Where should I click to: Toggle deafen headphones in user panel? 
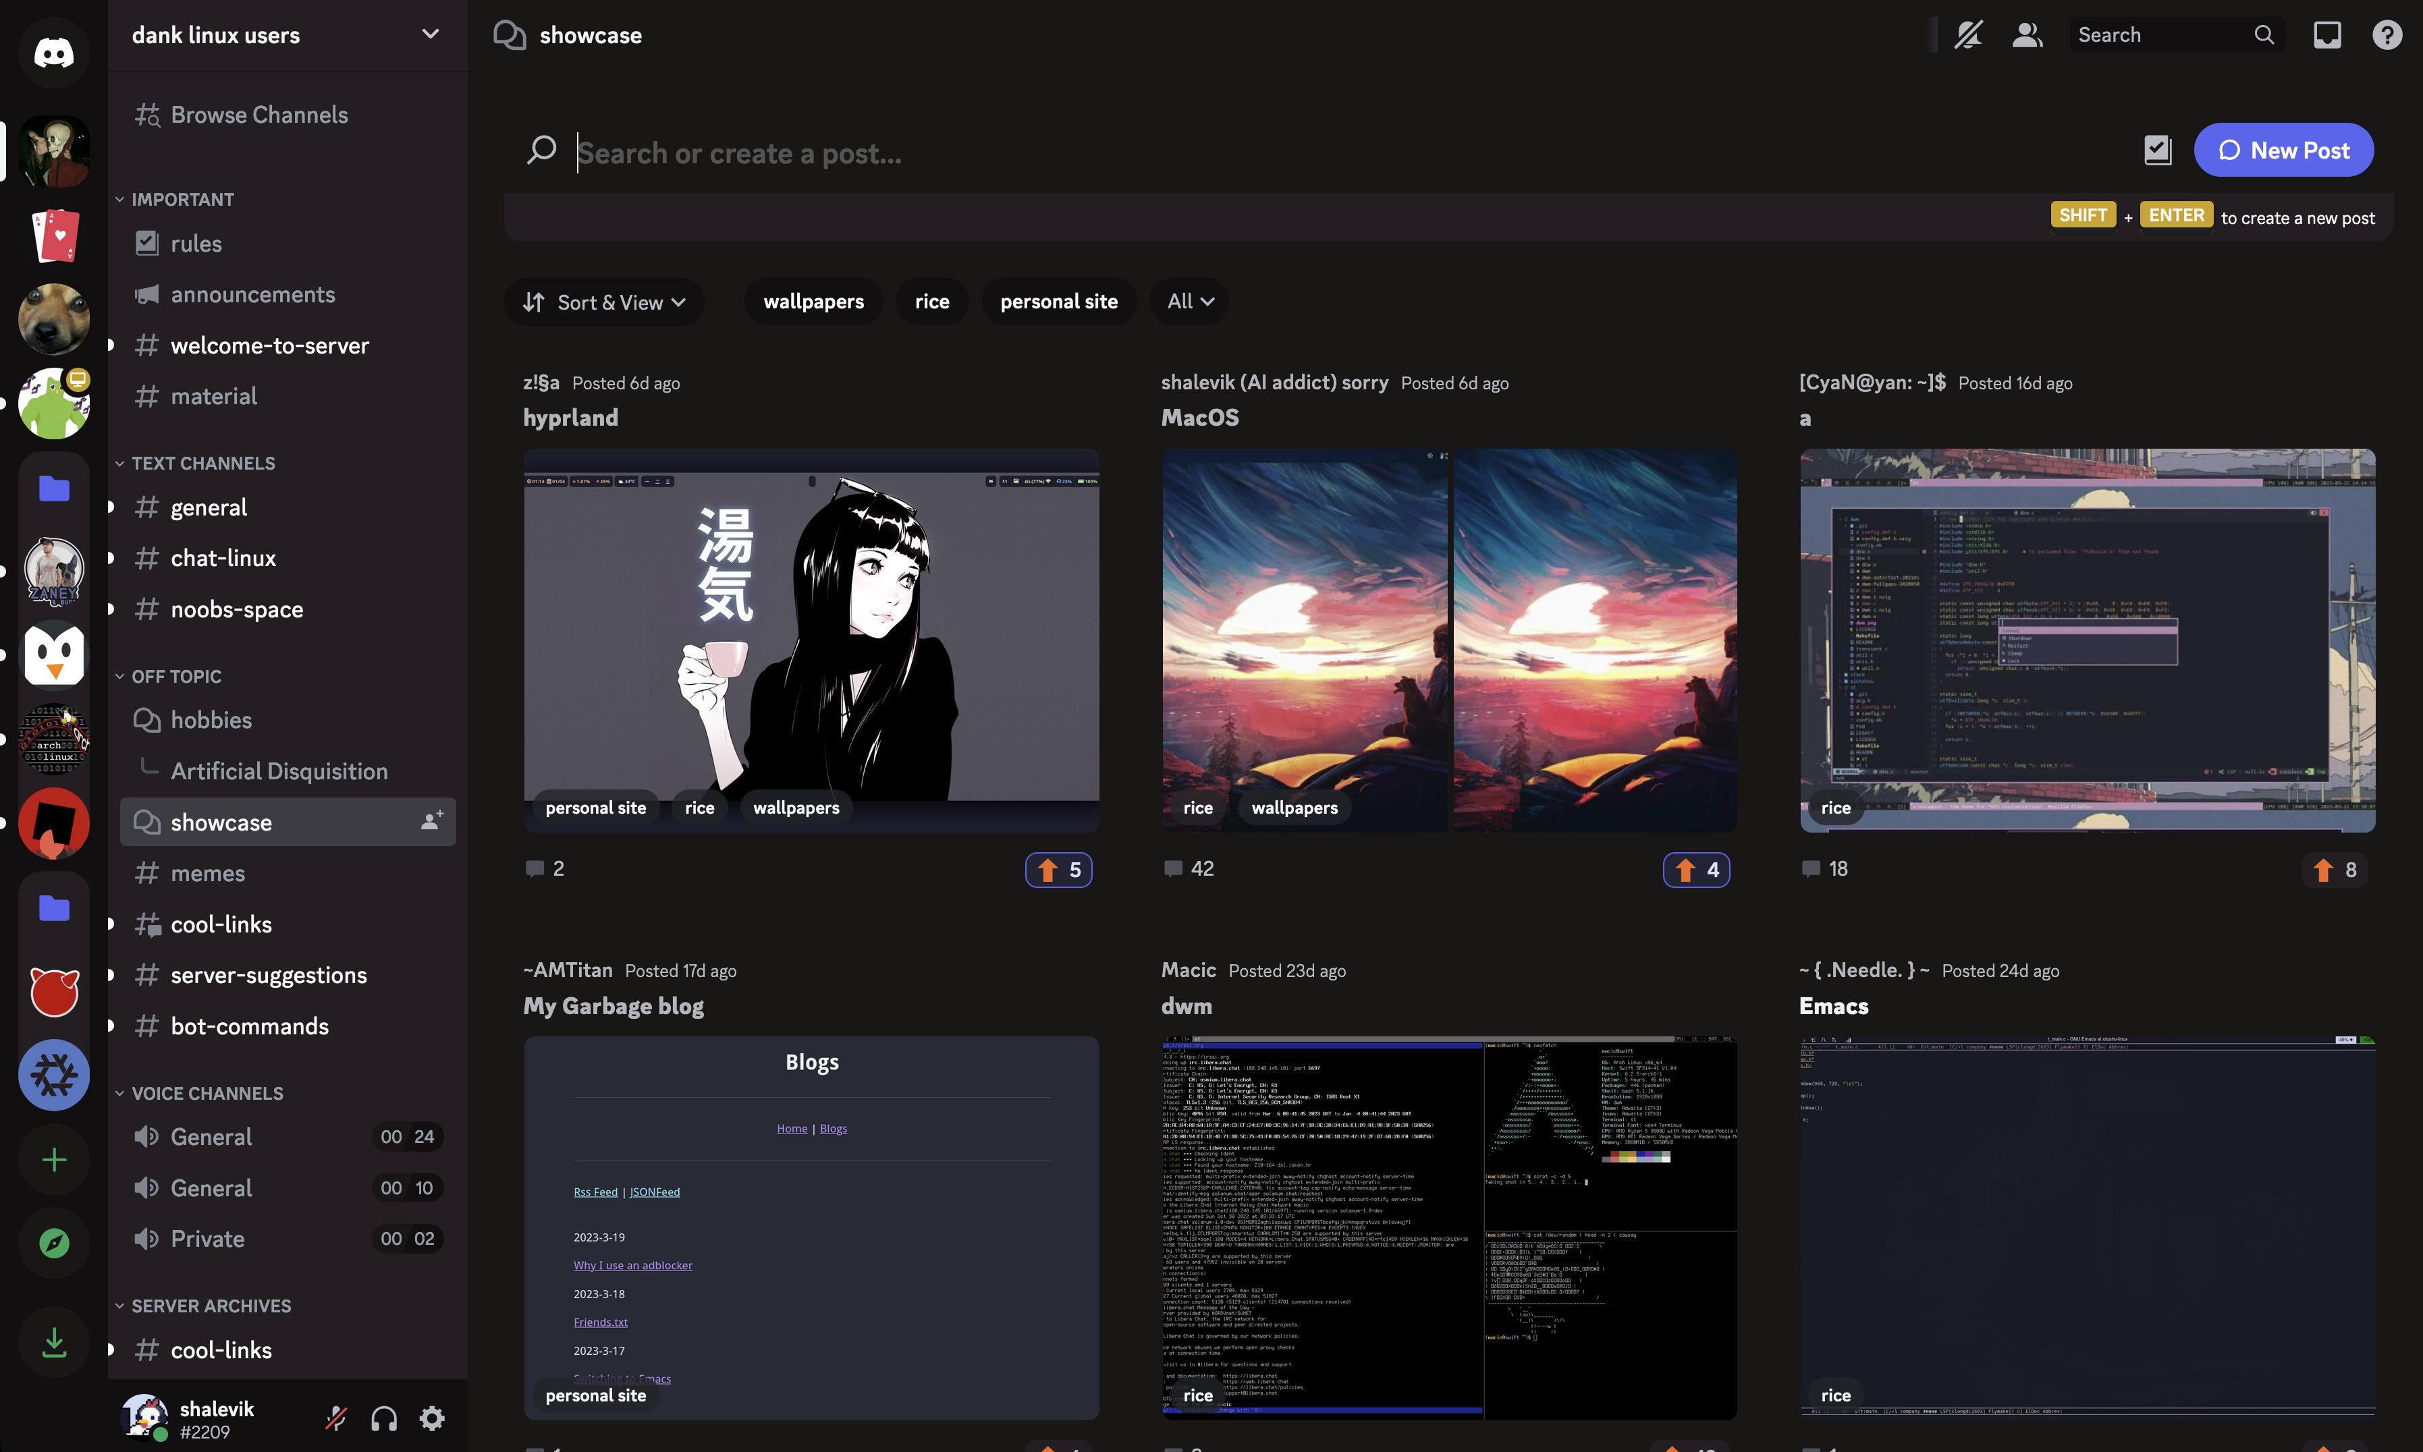point(383,1418)
